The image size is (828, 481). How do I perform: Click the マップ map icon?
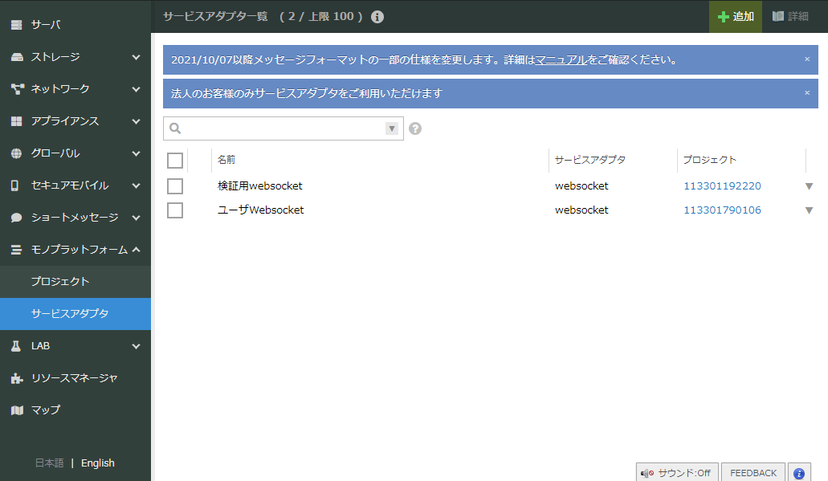(x=17, y=410)
